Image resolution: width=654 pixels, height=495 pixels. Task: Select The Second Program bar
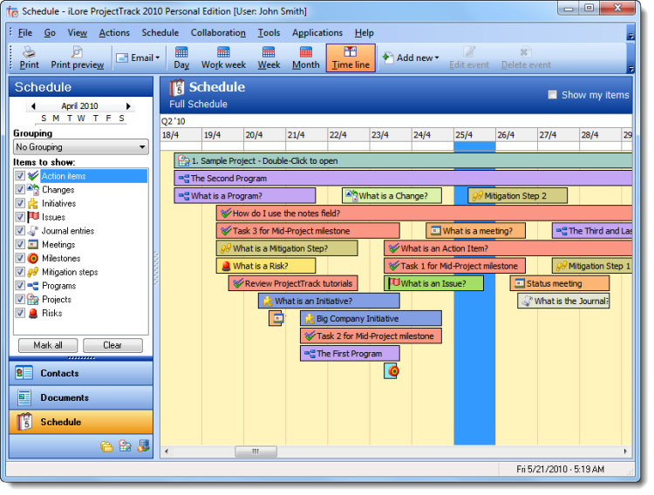[403, 179]
